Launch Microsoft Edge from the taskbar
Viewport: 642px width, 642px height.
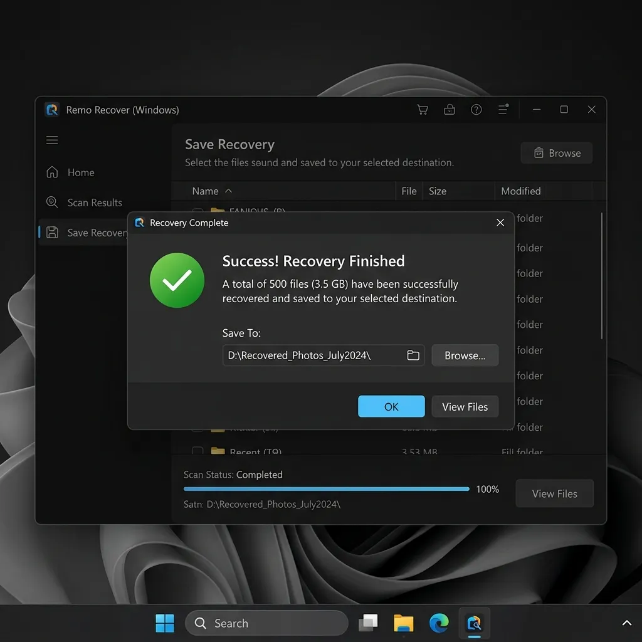pos(439,623)
